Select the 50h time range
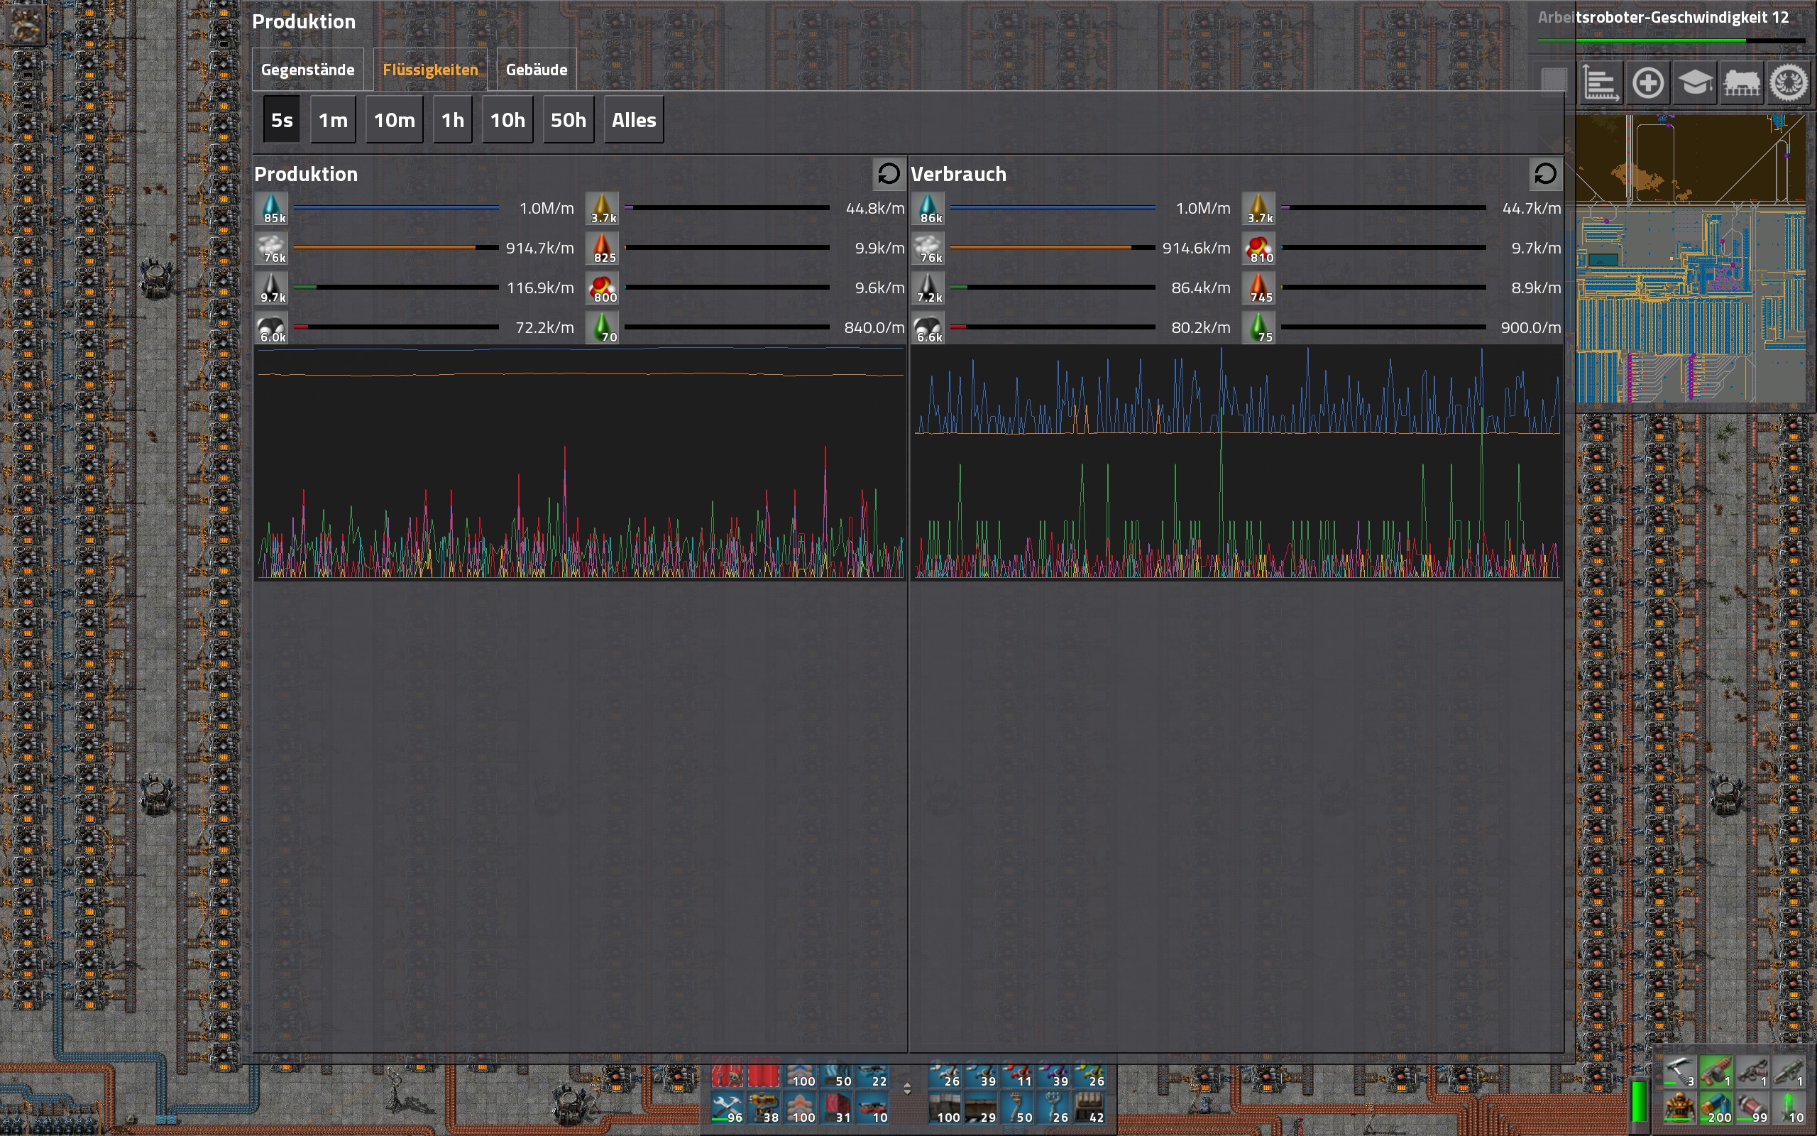The image size is (1817, 1136). click(569, 120)
